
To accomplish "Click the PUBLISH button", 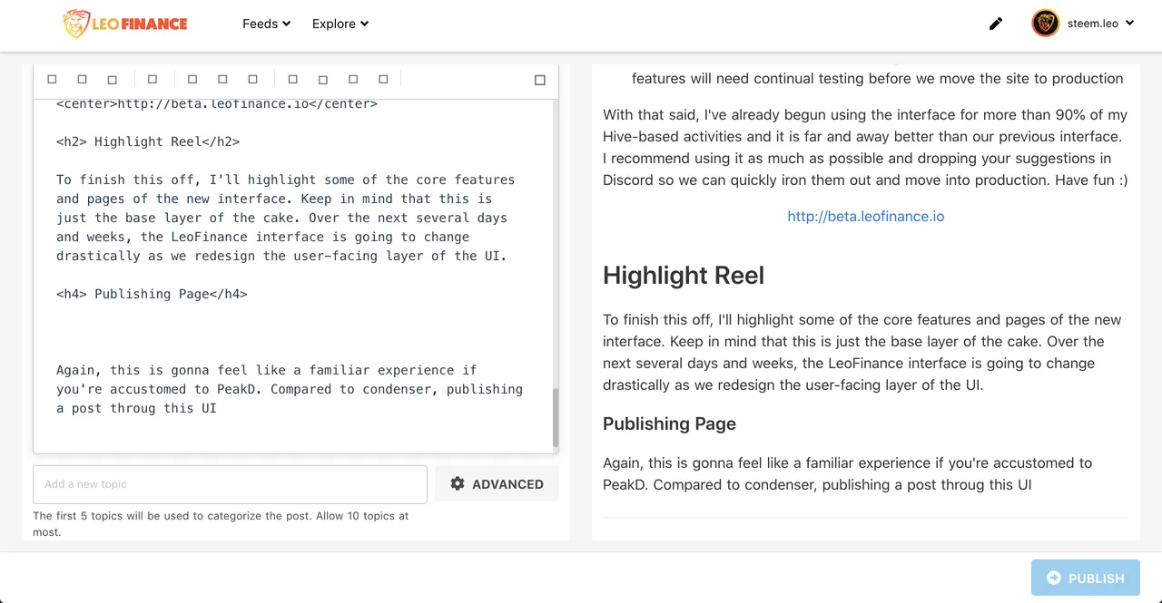I will click(x=1085, y=578).
